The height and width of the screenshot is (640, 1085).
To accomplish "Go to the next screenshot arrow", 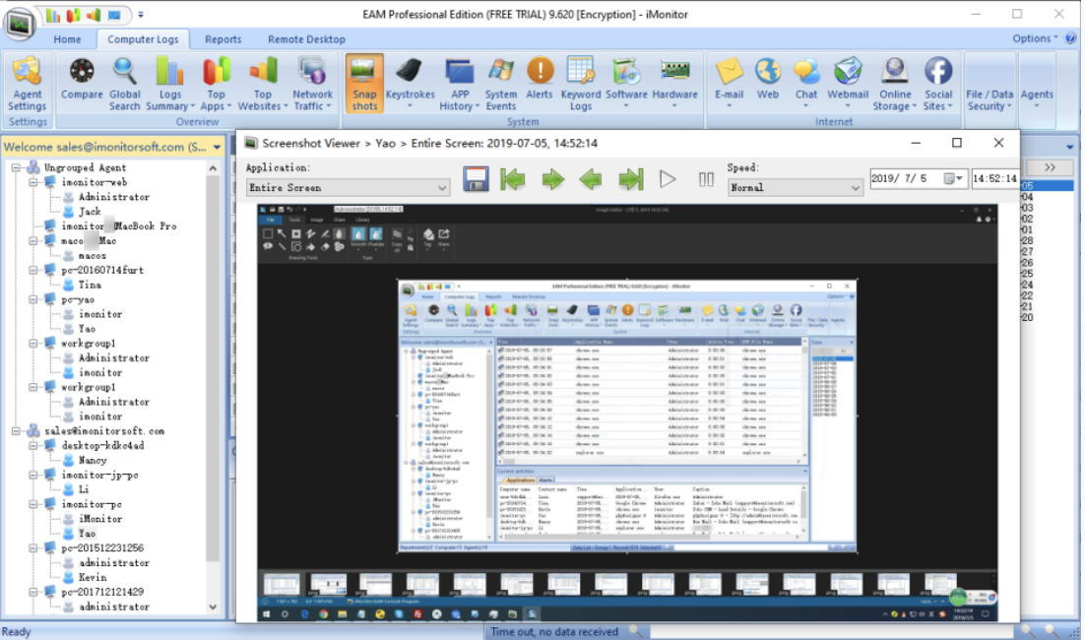I will [x=552, y=180].
